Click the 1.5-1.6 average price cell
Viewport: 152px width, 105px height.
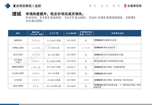(x=36, y=55)
